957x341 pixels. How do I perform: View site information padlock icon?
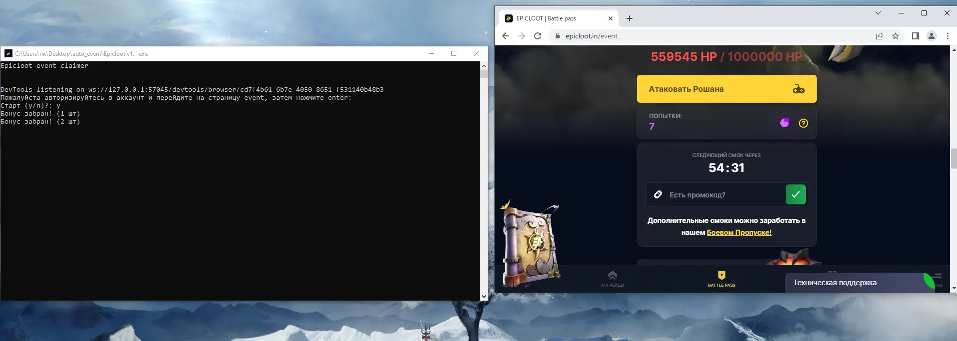[558, 36]
